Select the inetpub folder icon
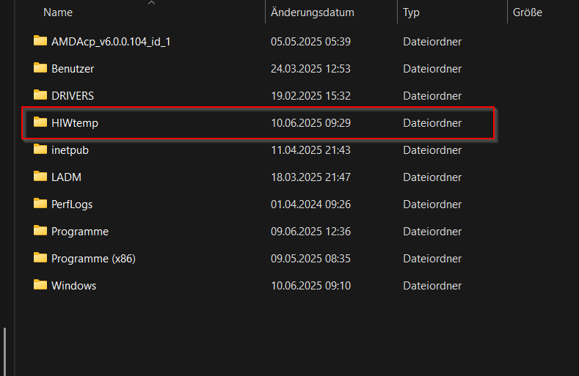579x376 pixels. (x=40, y=150)
